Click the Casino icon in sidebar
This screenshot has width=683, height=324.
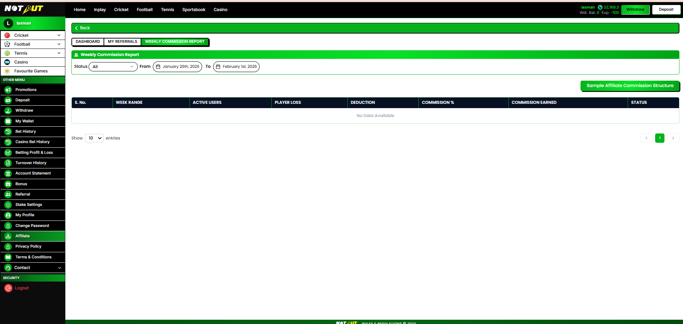[7, 62]
